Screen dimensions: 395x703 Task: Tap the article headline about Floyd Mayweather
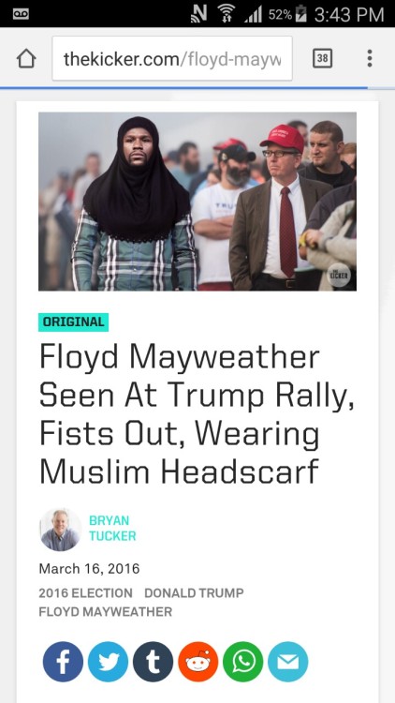coord(197,414)
